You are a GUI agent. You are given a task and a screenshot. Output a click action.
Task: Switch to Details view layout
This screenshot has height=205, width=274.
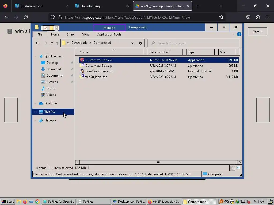[232, 168]
